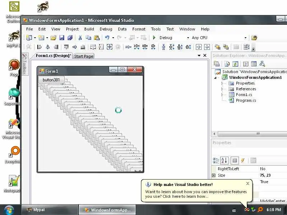Click Refresh icon in Solution Explorer toolbar

(235, 64)
